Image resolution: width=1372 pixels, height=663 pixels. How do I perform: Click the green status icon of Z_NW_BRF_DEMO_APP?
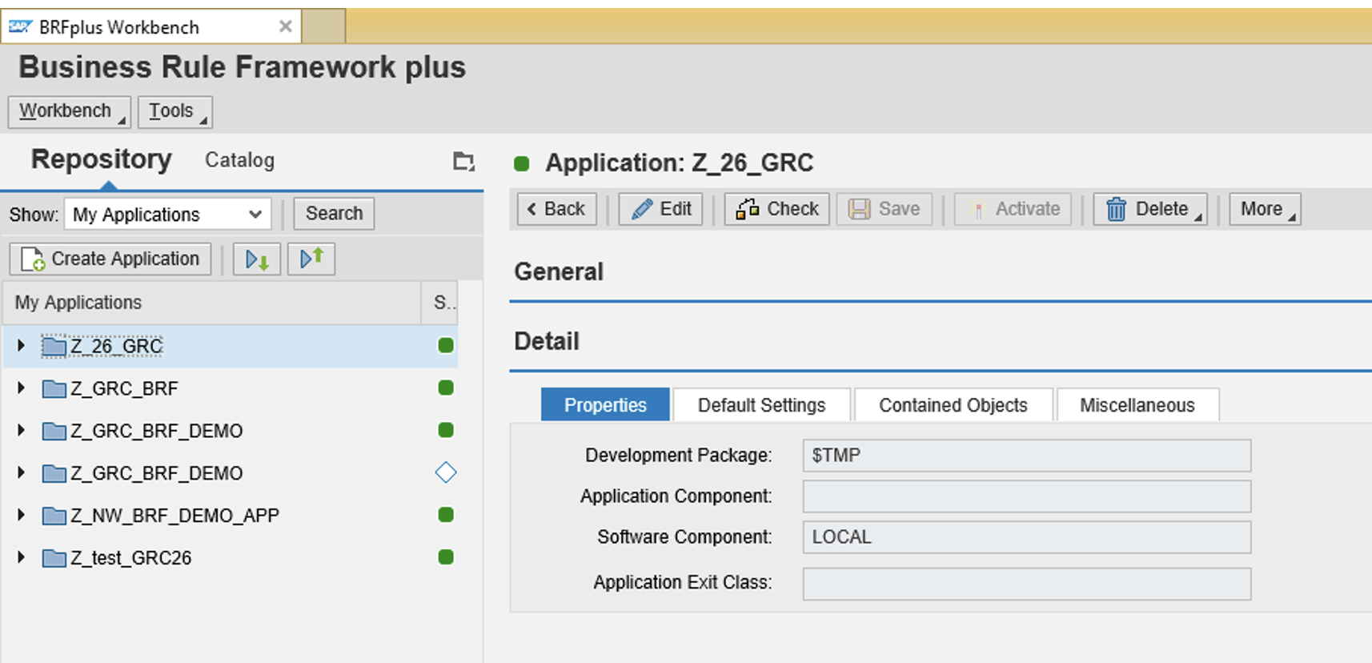tap(446, 514)
